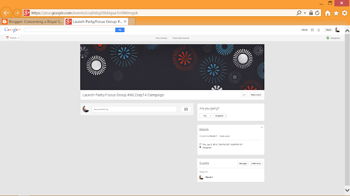Click the +Nicole profile link

(x=304, y=30)
